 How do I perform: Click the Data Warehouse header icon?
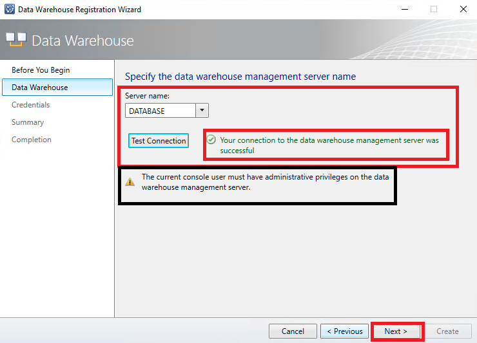tap(16, 40)
